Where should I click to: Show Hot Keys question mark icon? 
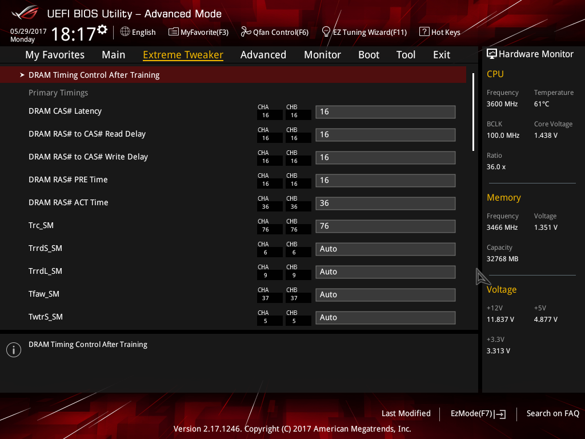(424, 31)
